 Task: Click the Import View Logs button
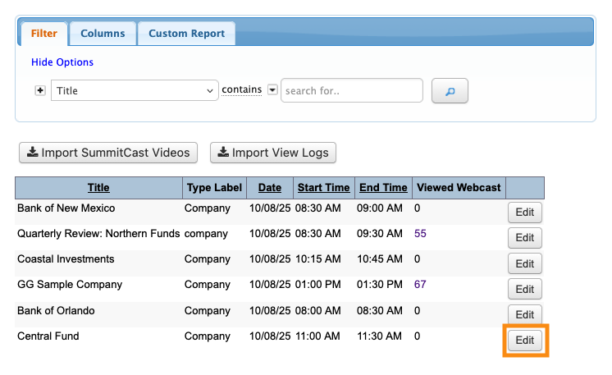coord(273,152)
